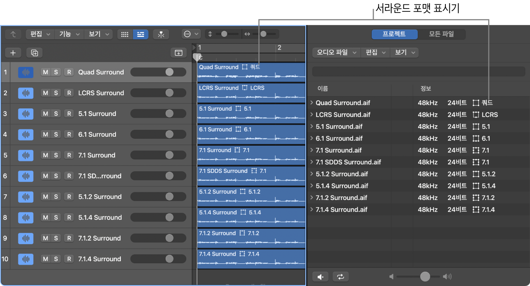Mute the 5.1 Surround track with M button
530x286 pixels.
tap(45, 114)
